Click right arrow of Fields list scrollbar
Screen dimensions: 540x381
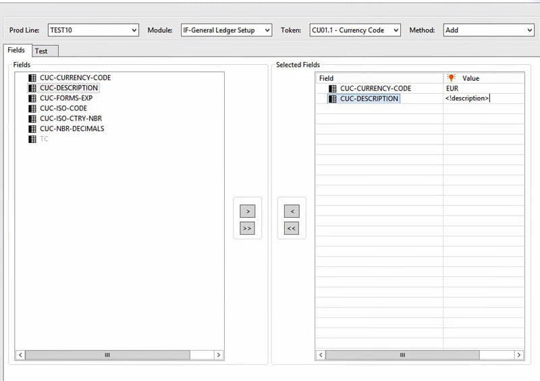tap(219, 355)
